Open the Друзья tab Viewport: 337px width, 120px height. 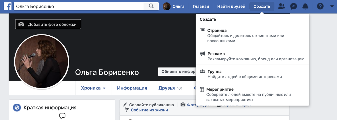[x=170, y=88]
